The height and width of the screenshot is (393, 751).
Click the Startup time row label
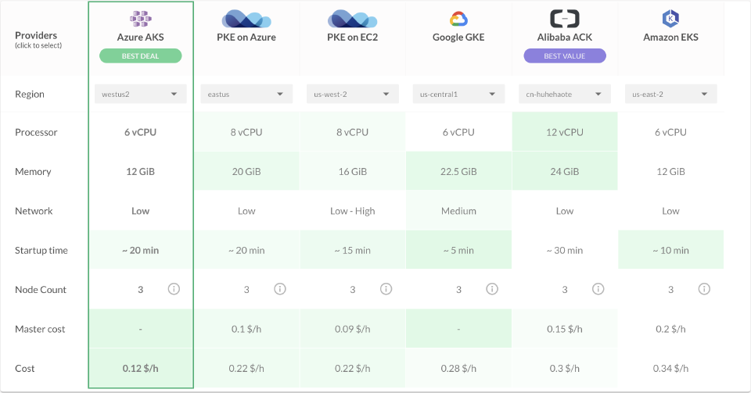click(x=41, y=250)
